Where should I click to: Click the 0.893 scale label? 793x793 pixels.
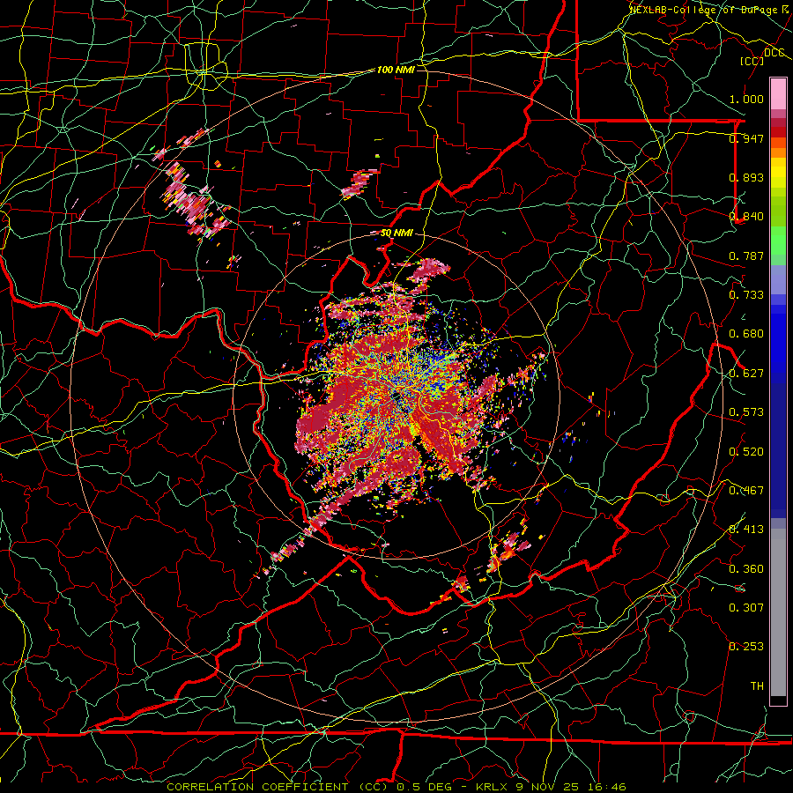pos(746,177)
